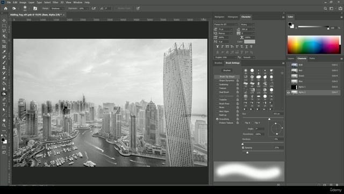Select the Horizontal Type tool
The width and height of the screenshot is (344, 194).
[x=4, y=105]
